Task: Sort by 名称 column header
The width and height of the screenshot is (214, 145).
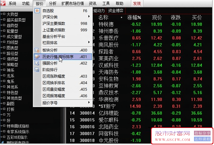Action: (x=103, y=17)
